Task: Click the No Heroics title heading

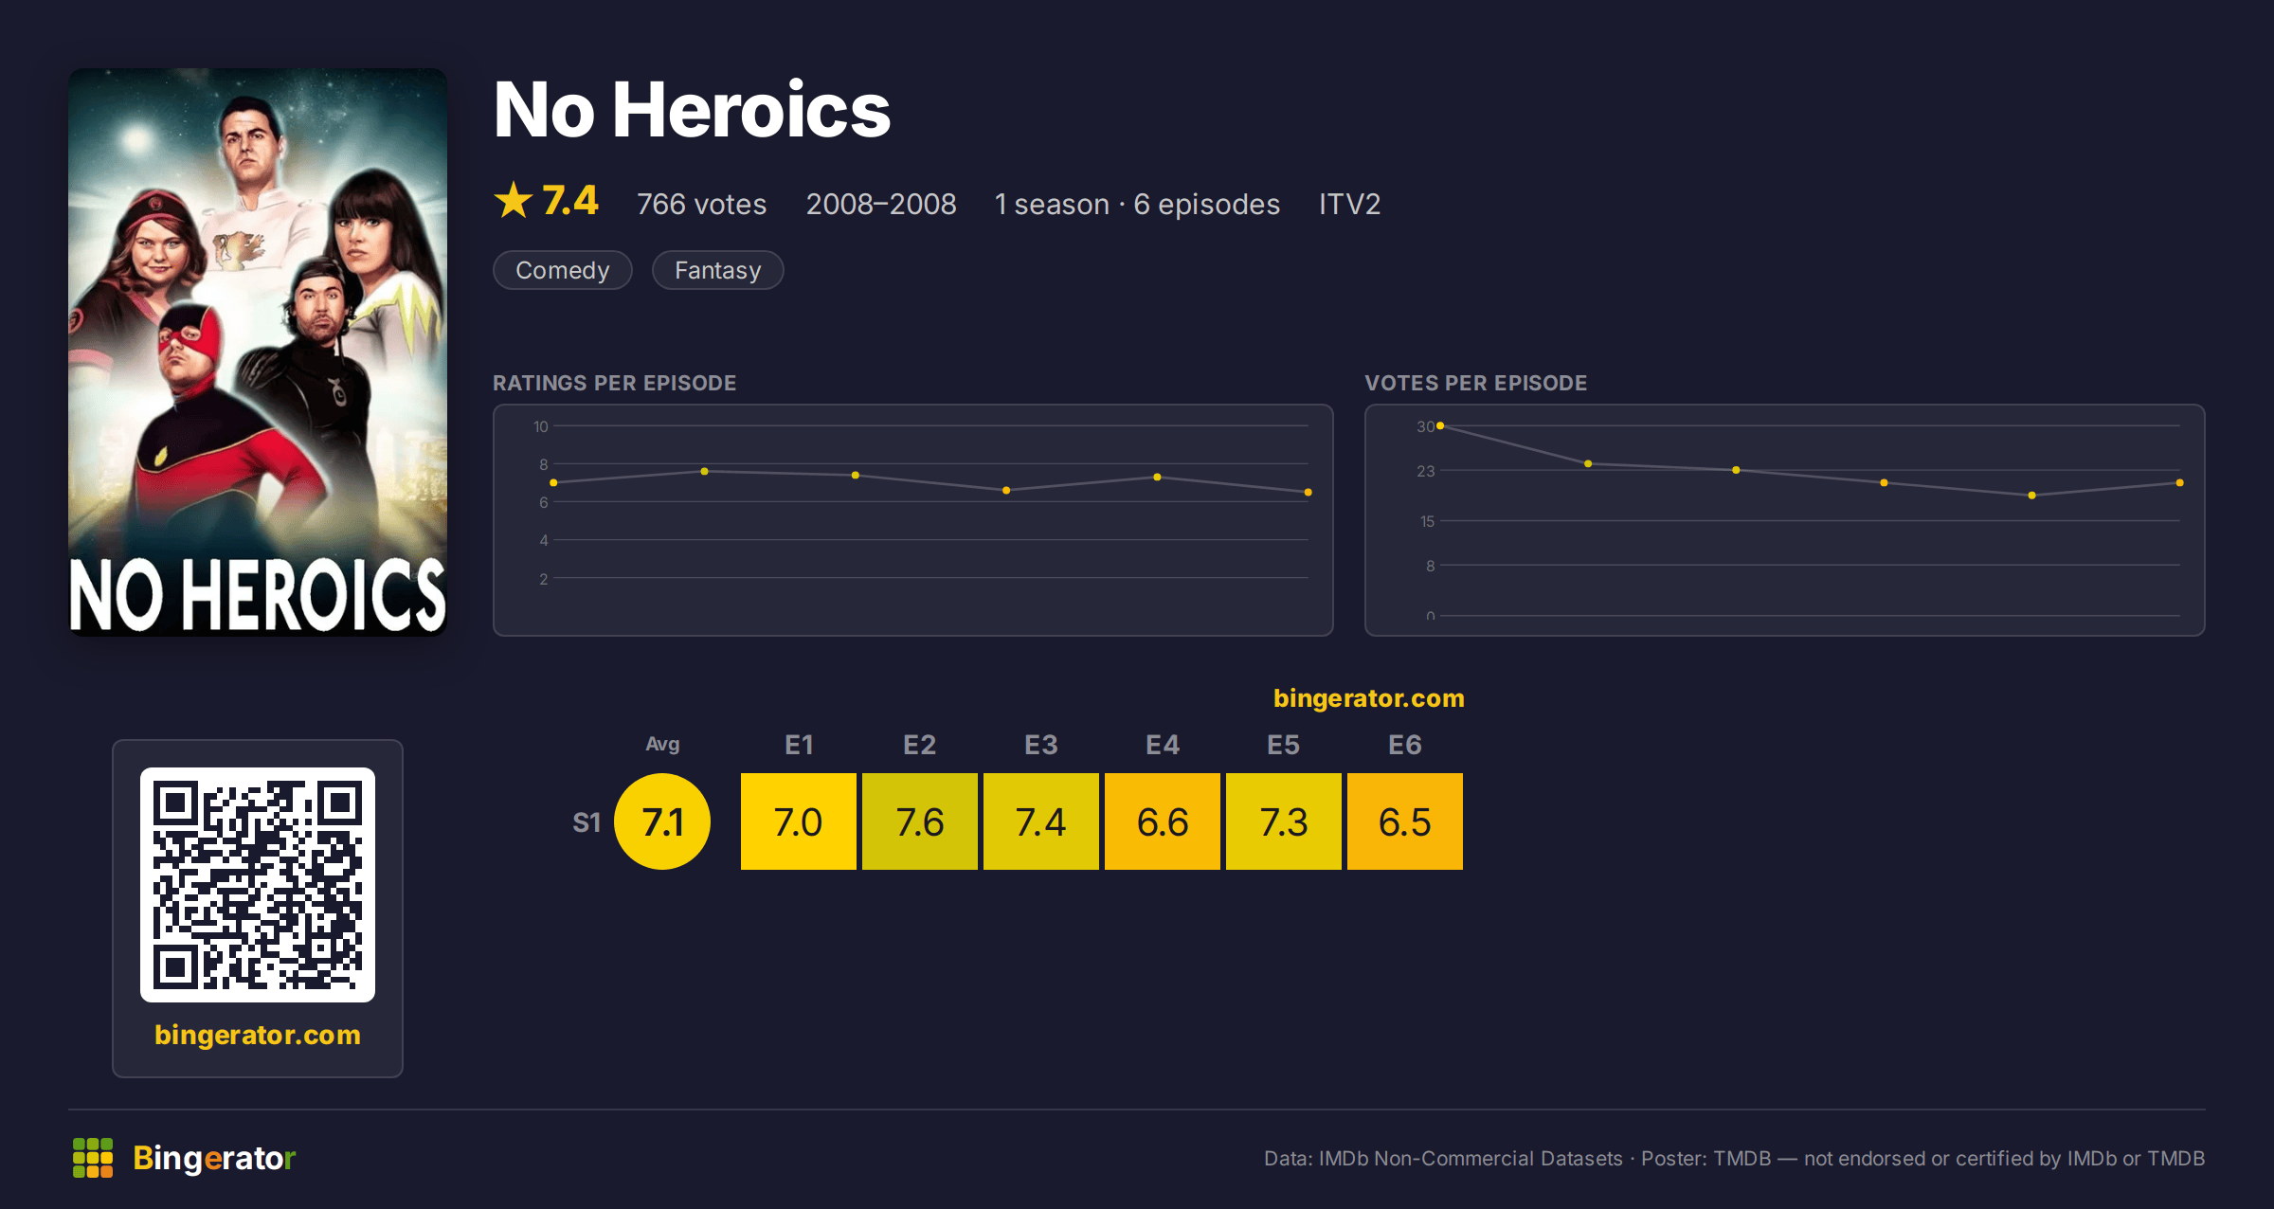Action: tap(692, 110)
